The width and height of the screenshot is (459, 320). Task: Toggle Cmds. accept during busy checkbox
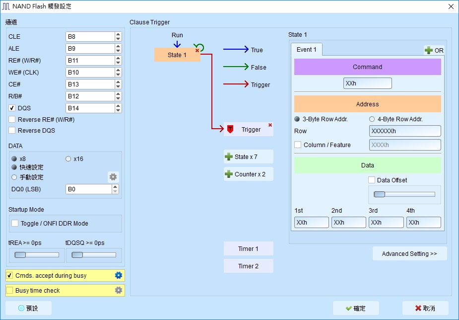click(x=9, y=275)
